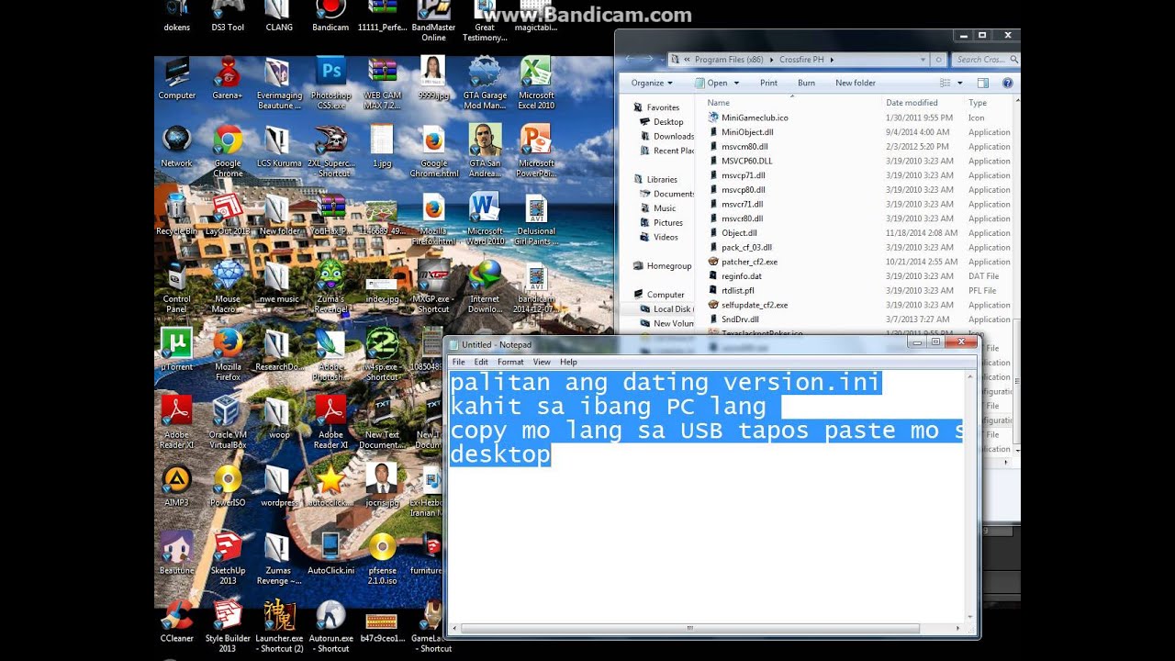
Task: Select Pictures under Libraries
Action: pyautogui.click(x=667, y=223)
